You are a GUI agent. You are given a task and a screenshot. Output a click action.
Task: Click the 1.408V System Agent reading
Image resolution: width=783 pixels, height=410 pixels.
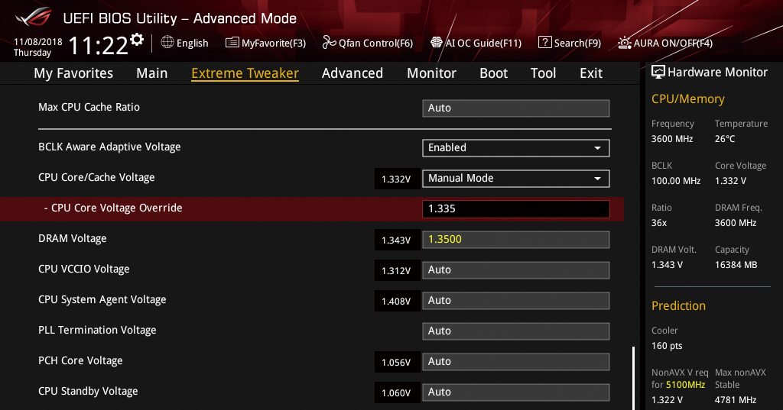[x=397, y=302]
